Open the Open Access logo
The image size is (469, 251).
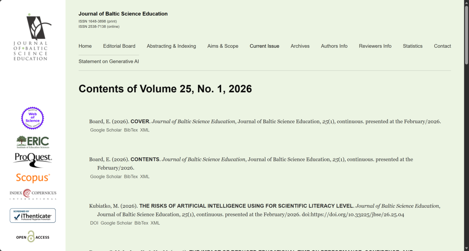pos(33,237)
